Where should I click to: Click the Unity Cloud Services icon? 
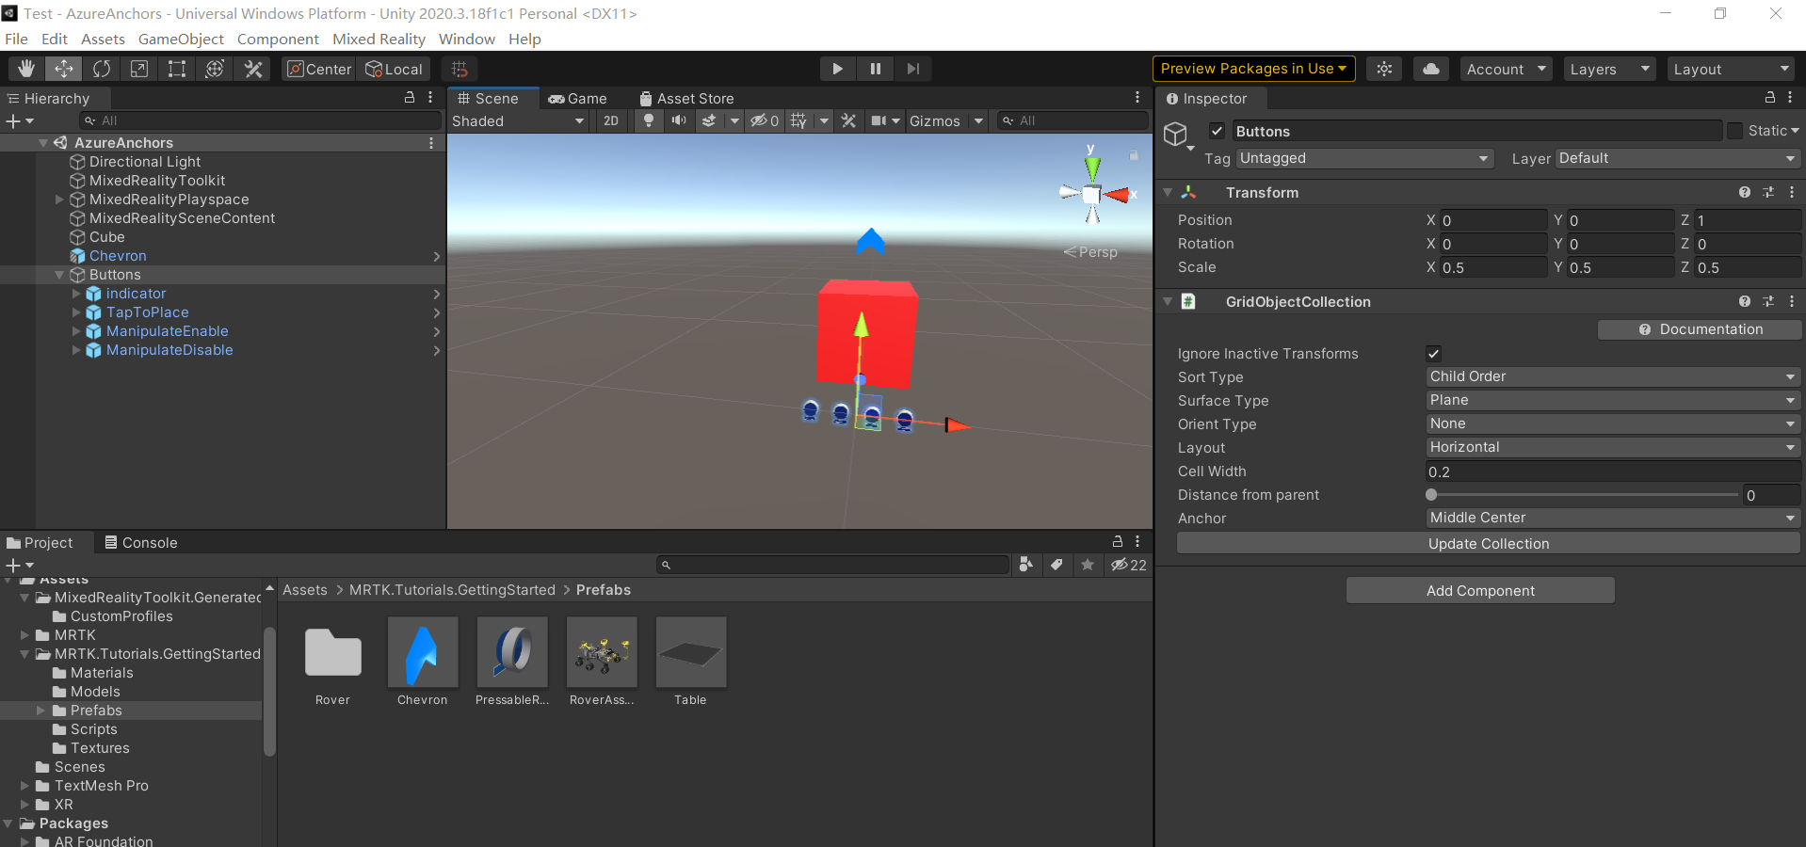coord(1430,69)
